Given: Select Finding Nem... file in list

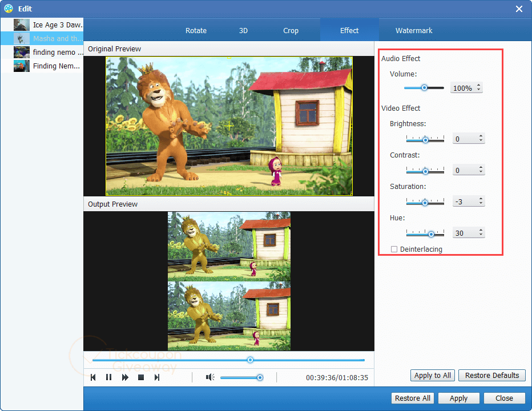Looking at the screenshot, I should (42, 66).
